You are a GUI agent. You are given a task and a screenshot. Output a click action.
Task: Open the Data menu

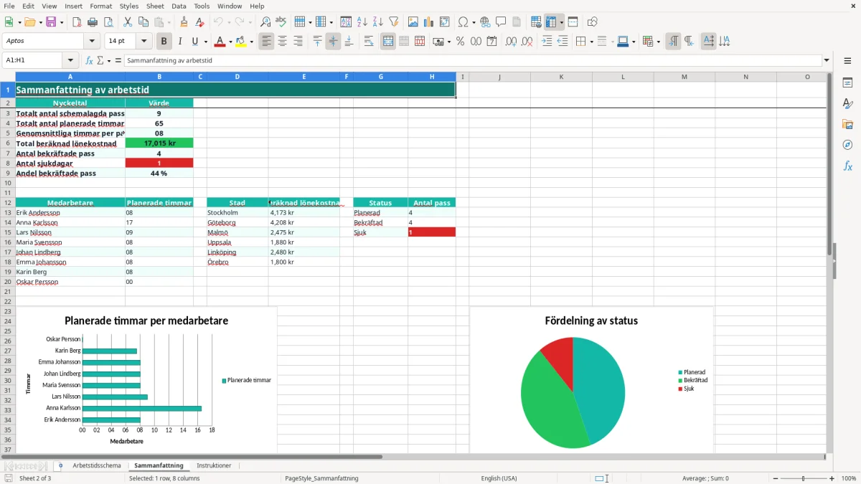[x=179, y=6]
